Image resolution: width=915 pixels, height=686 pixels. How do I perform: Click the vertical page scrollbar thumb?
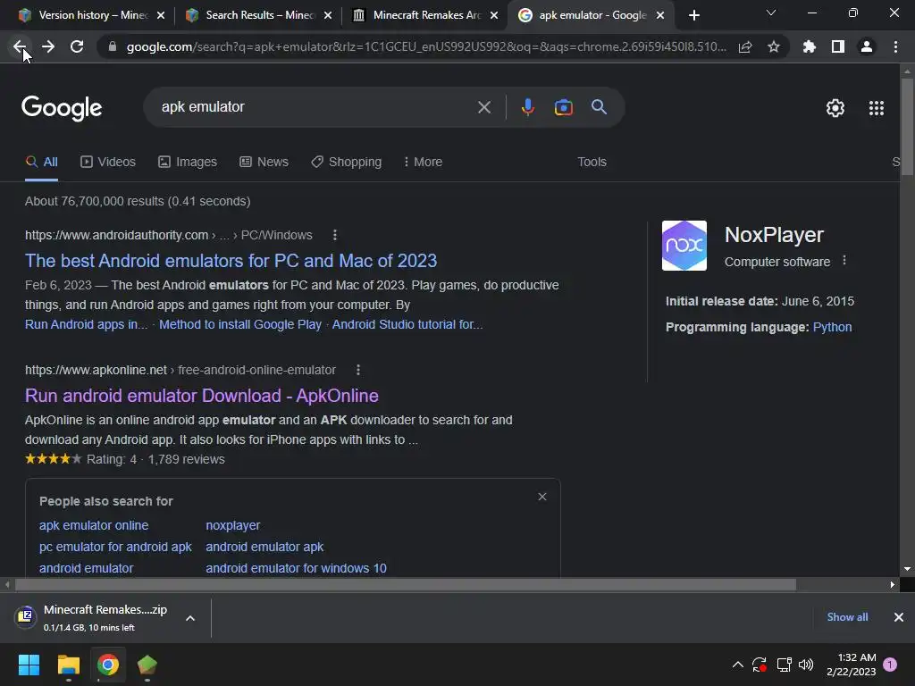(x=907, y=125)
